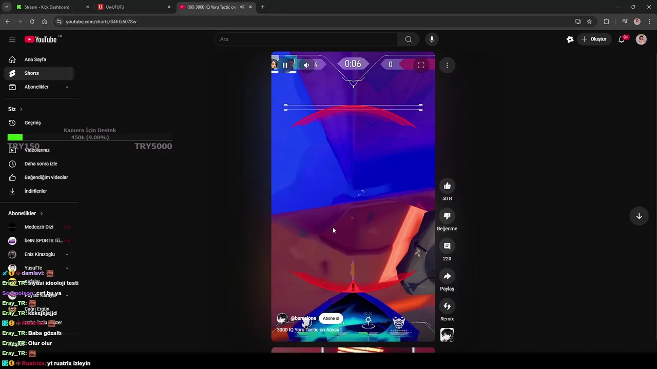Close the UwUFUFU tab
Screen dimensions: 657x369
tap(169, 7)
